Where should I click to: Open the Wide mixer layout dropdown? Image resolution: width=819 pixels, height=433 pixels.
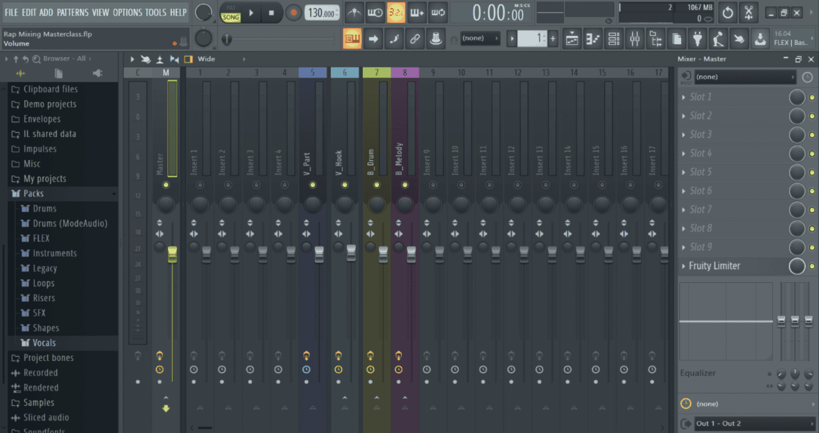pyautogui.click(x=220, y=59)
